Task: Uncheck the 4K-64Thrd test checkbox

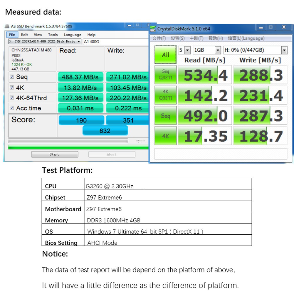Action: (x=12, y=98)
